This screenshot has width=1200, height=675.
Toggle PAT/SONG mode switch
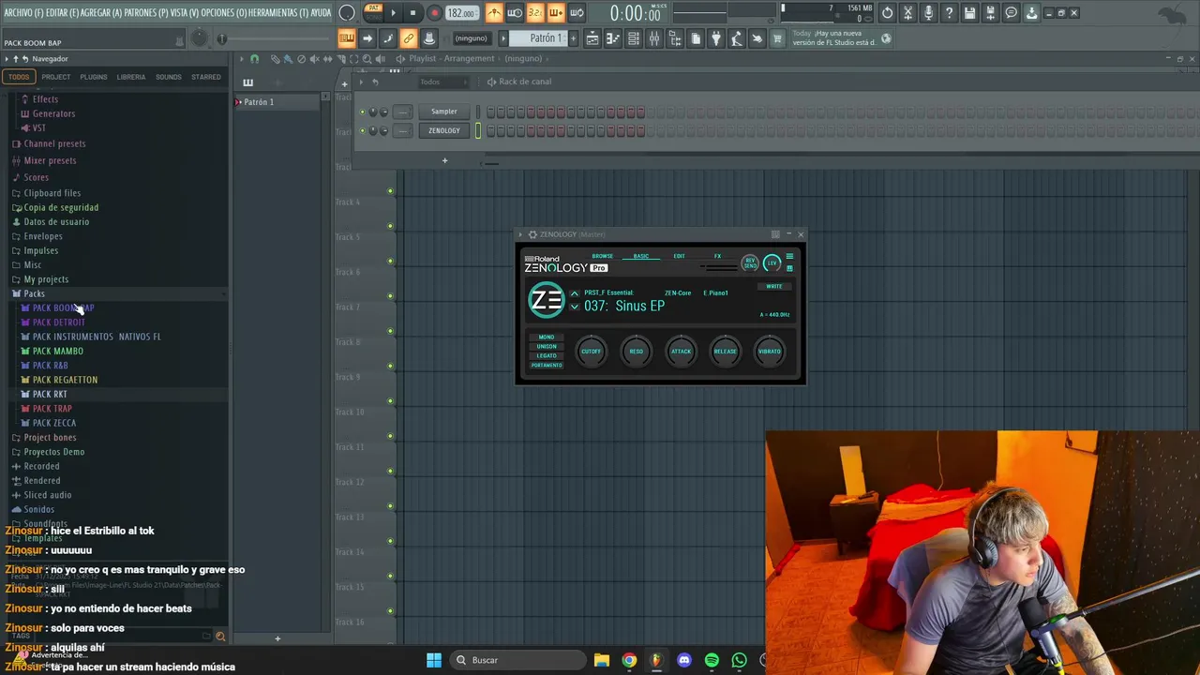[373, 12]
